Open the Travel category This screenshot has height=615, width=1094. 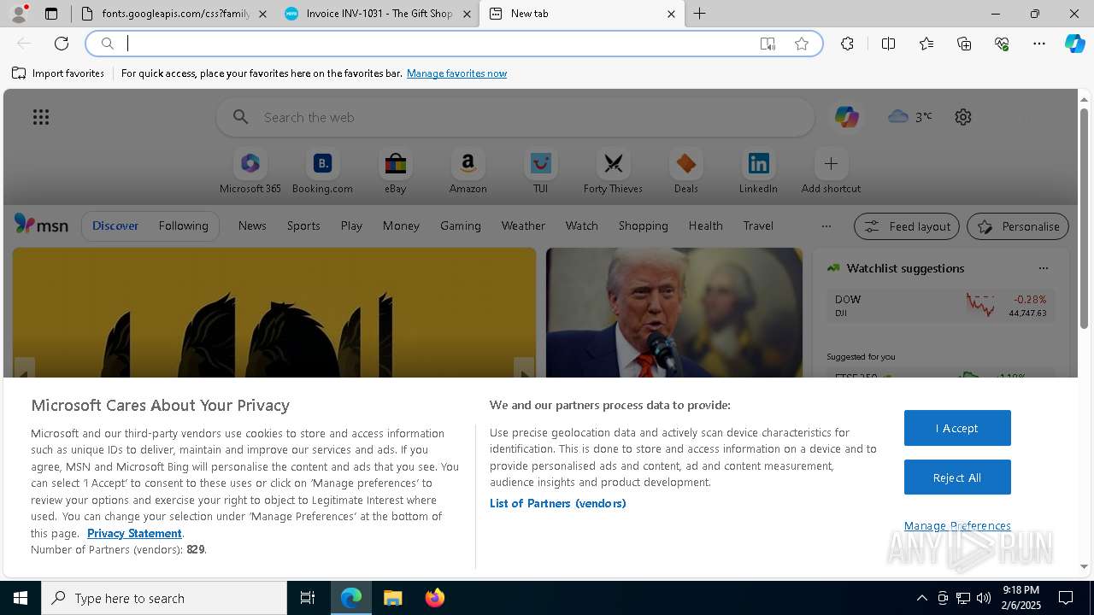(758, 225)
